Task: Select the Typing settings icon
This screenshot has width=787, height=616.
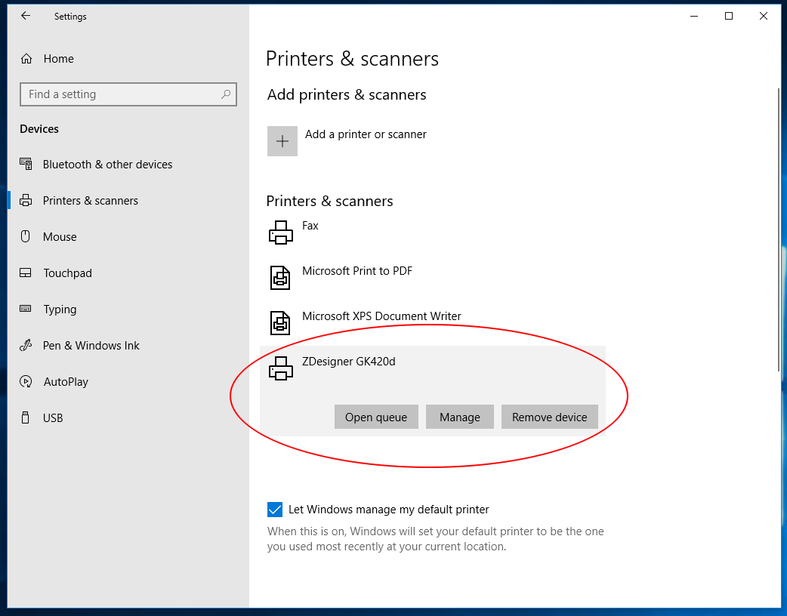Action: tap(27, 309)
